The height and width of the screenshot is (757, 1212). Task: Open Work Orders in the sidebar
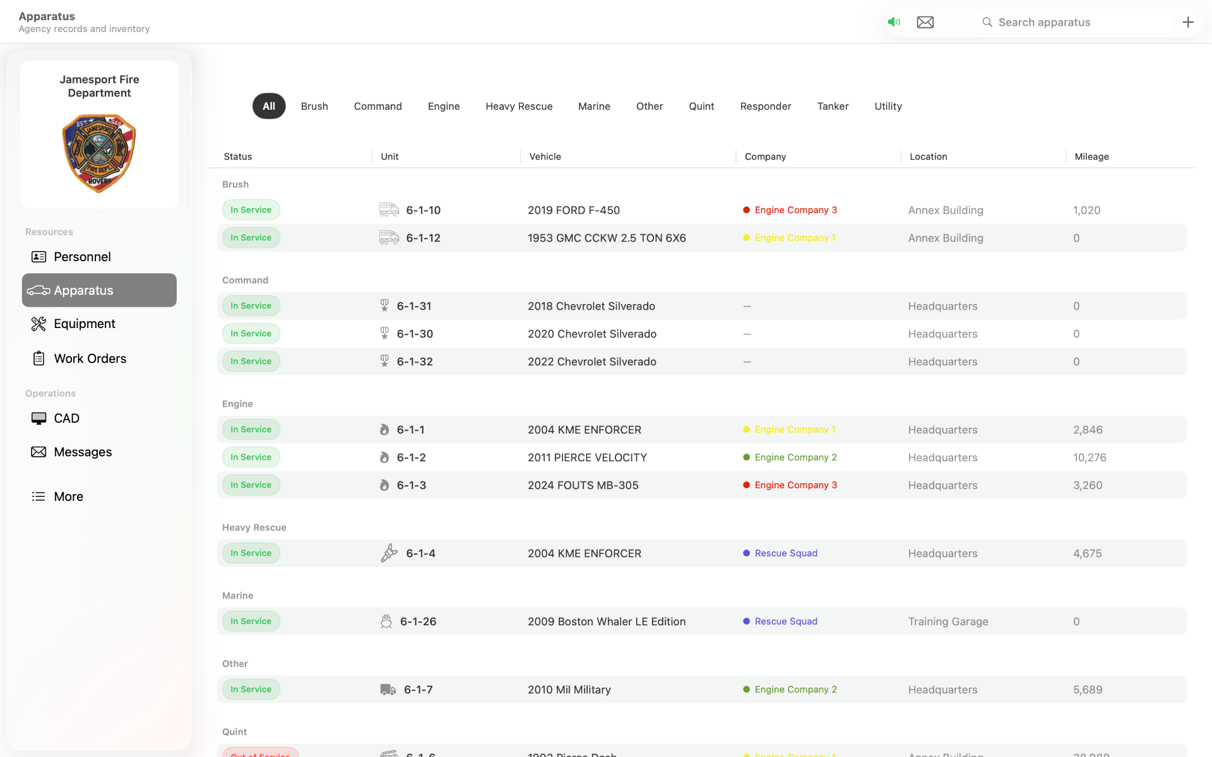click(x=99, y=358)
